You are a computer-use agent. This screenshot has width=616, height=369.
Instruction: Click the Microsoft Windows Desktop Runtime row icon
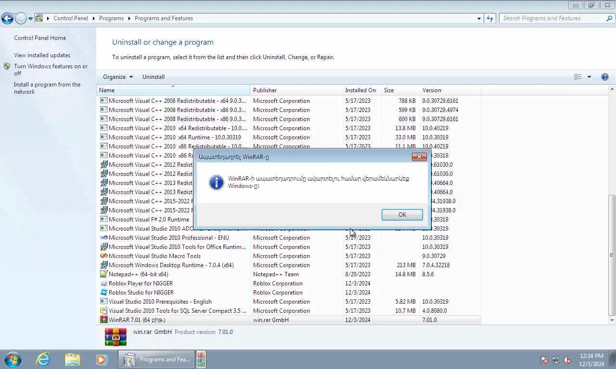[x=103, y=265]
